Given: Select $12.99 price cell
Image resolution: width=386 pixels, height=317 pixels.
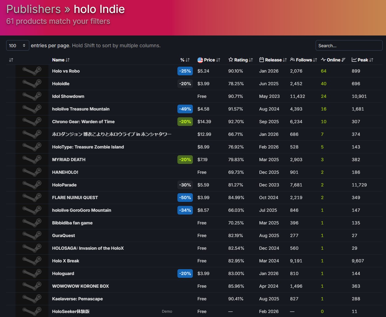Looking at the screenshot, I should point(204,134).
